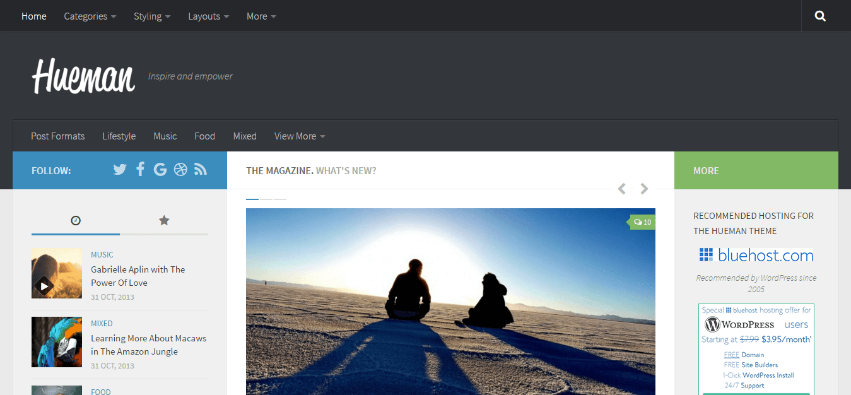Click '24/7 Support' ad text
Image resolution: width=851 pixels, height=395 pixels.
click(744, 386)
